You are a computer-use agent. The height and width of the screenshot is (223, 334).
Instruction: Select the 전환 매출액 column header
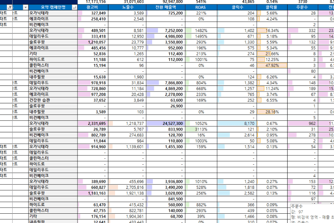coord(166,7)
